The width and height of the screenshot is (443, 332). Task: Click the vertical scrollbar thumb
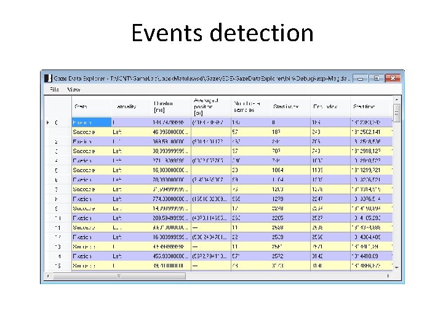coord(397,113)
